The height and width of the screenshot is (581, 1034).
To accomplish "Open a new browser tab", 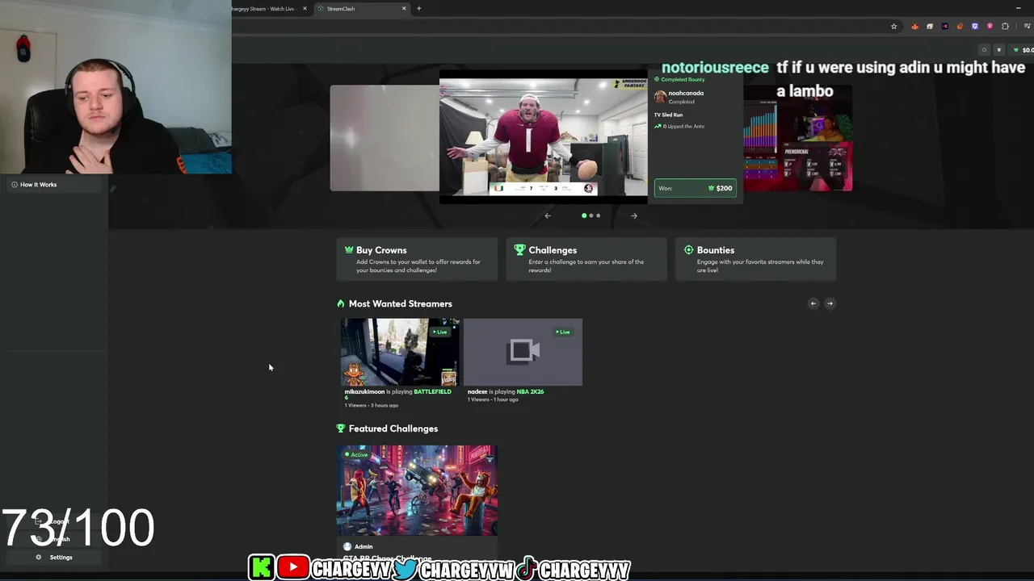I will coord(418,9).
